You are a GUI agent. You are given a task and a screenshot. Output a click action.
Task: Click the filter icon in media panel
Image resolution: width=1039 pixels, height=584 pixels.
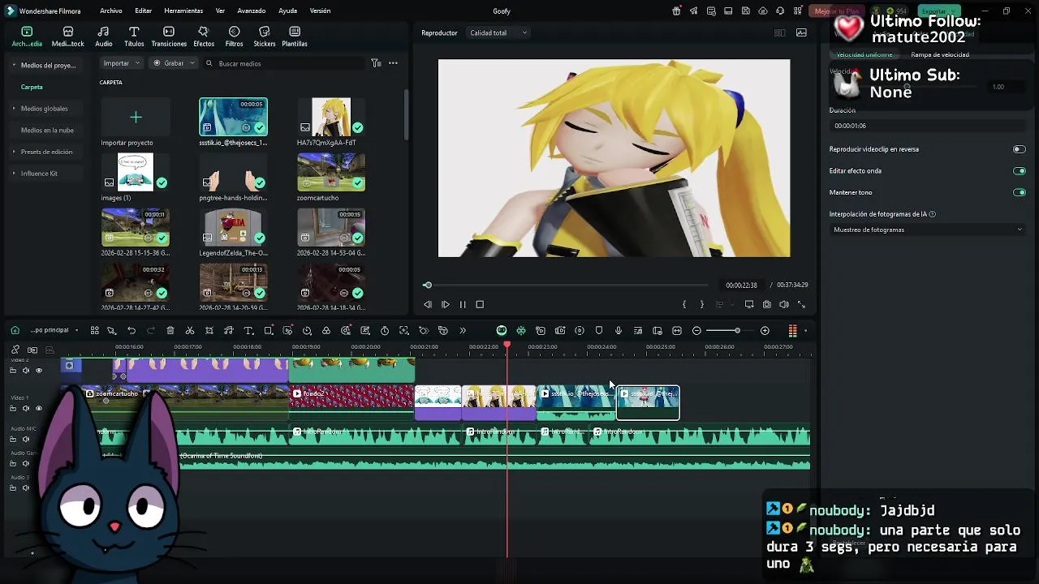376,63
